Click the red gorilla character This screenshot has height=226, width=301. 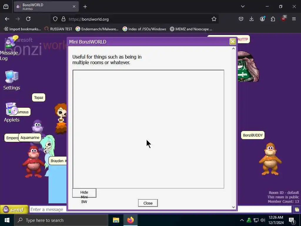(x=34, y=162)
